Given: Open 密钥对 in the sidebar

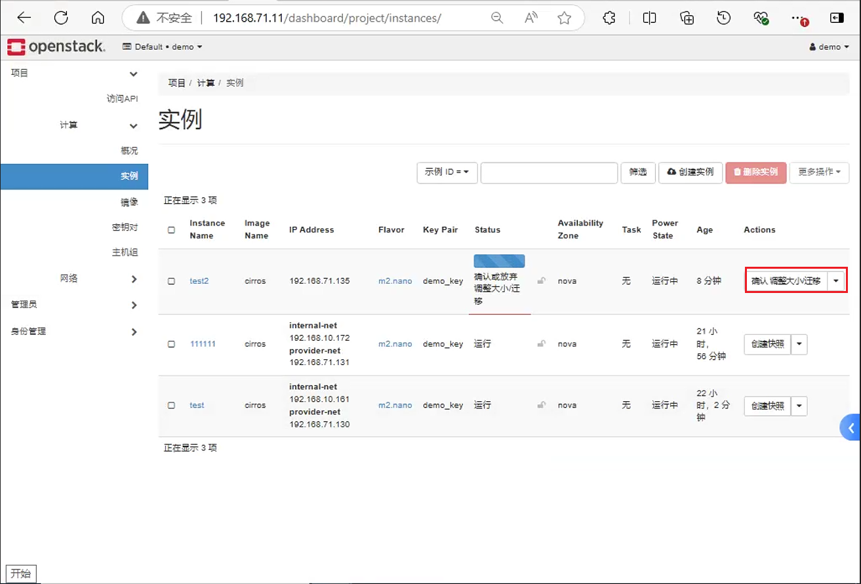Looking at the screenshot, I should [x=125, y=227].
